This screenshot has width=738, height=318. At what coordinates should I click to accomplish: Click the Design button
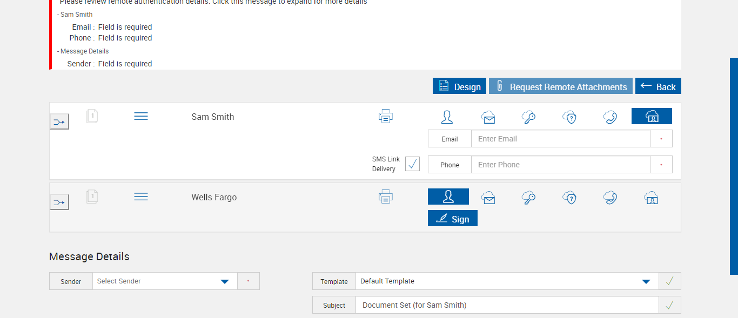click(459, 86)
